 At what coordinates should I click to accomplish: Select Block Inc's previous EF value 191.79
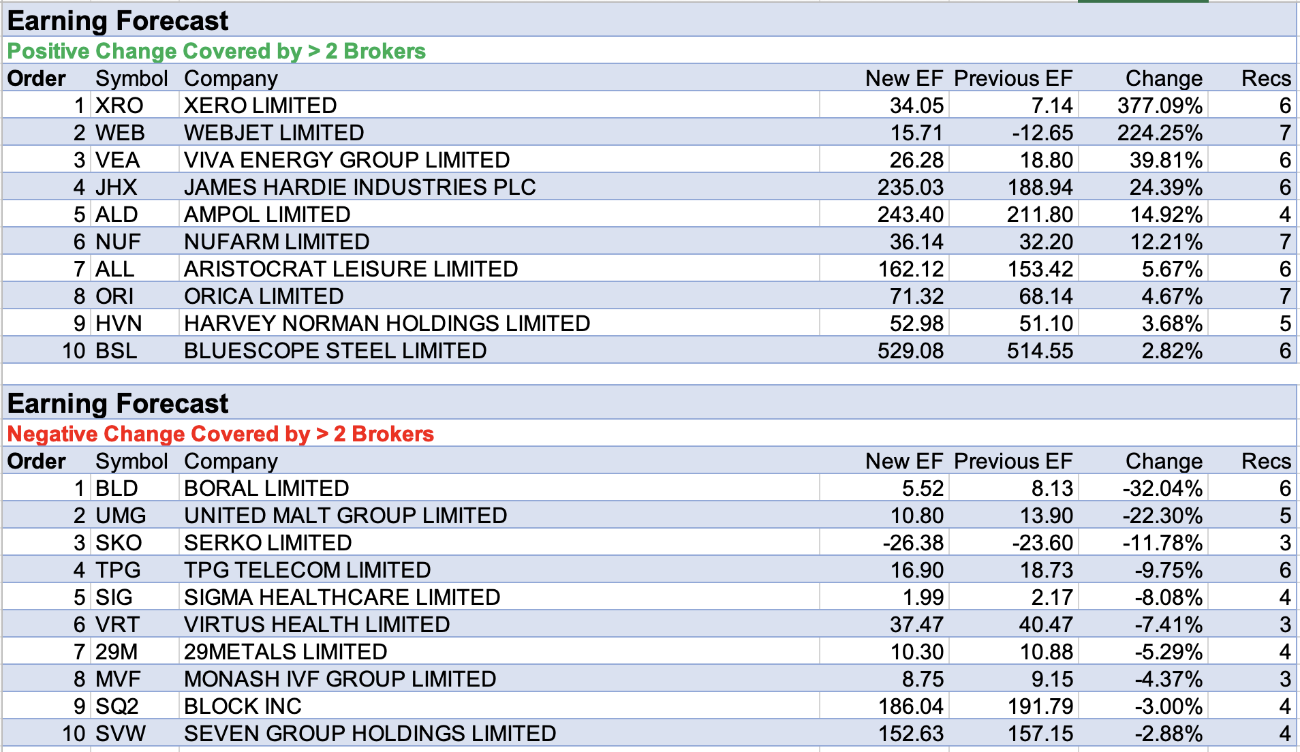pyautogui.click(x=1040, y=706)
